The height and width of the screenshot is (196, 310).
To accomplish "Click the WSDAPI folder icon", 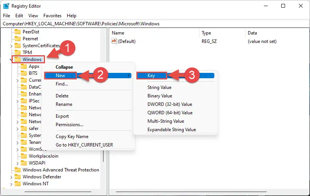I will pyautogui.click(x=24, y=163).
